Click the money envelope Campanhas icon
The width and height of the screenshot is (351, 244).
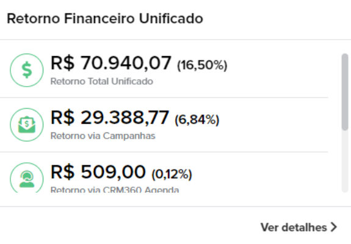tap(27, 124)
